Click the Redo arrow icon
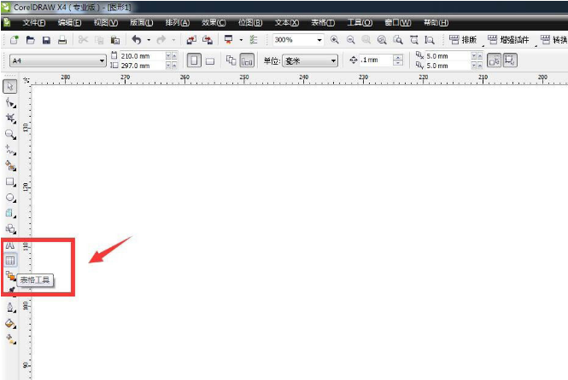 161,40
